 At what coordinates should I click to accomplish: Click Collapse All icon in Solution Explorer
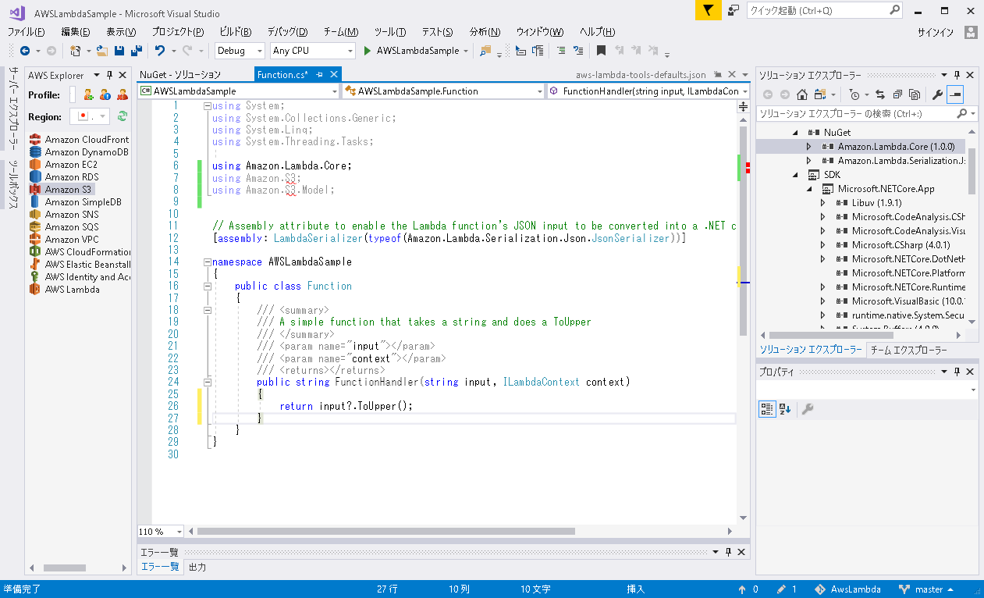pos(897,94)
